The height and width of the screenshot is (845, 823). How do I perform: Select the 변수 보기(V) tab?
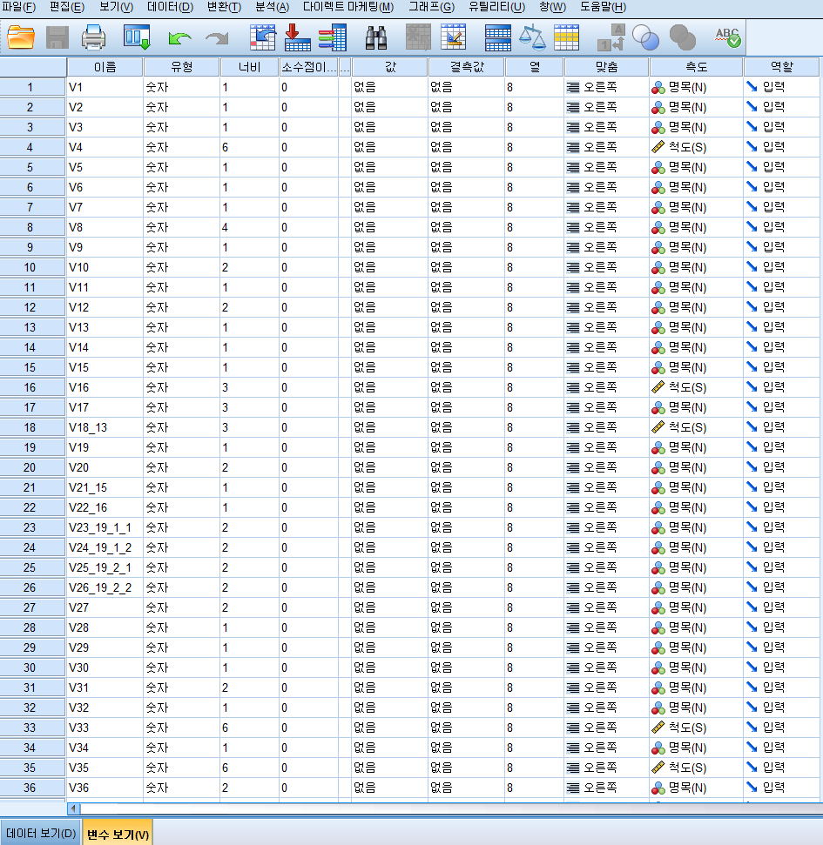(x=118, y=834)
